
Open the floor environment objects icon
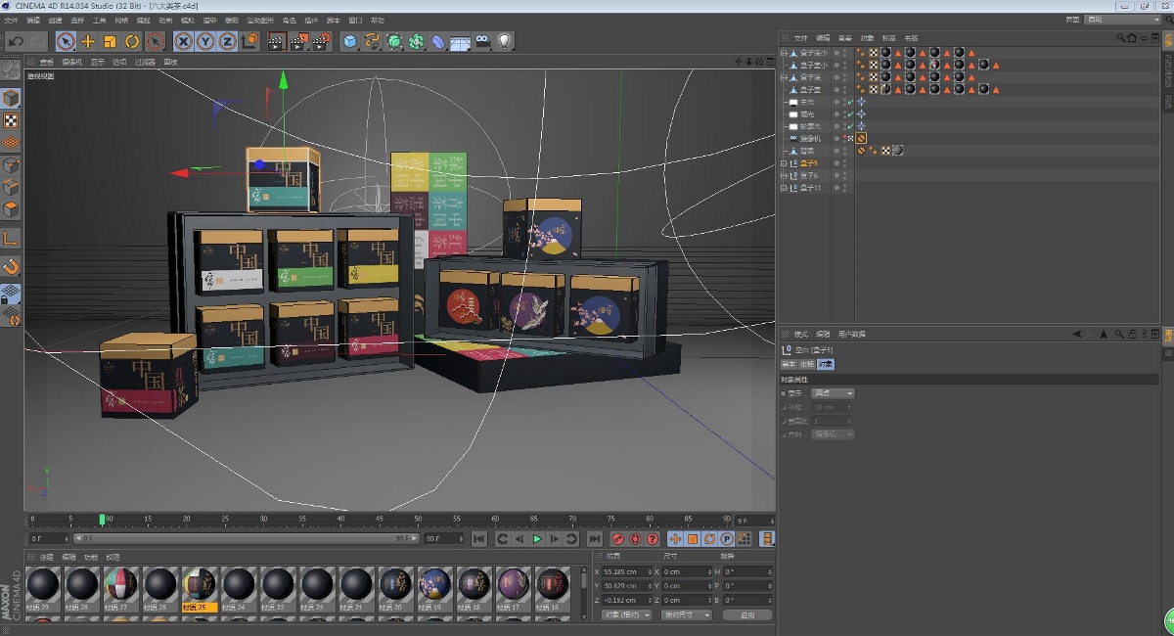pyautogui.click(x=460, y=41)
